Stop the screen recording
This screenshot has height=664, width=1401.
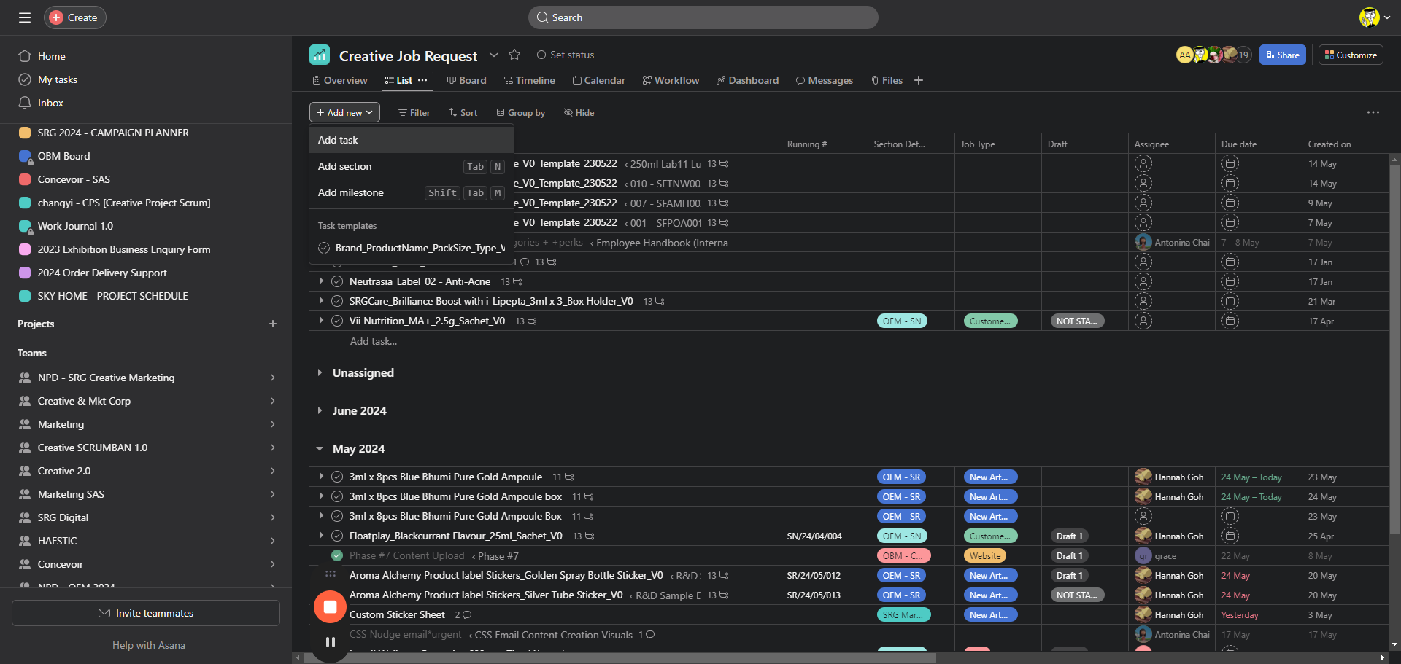[x=330, y=607]
